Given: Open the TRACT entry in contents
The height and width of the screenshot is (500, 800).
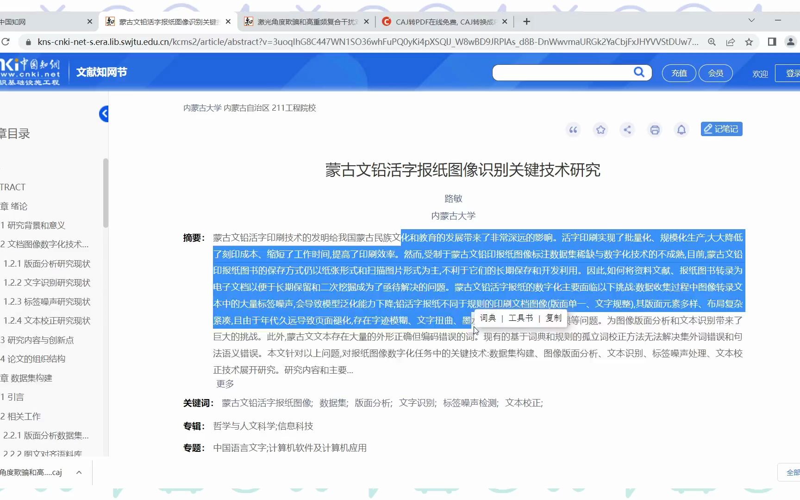Looking at the screenshot, I should point(13,187).
